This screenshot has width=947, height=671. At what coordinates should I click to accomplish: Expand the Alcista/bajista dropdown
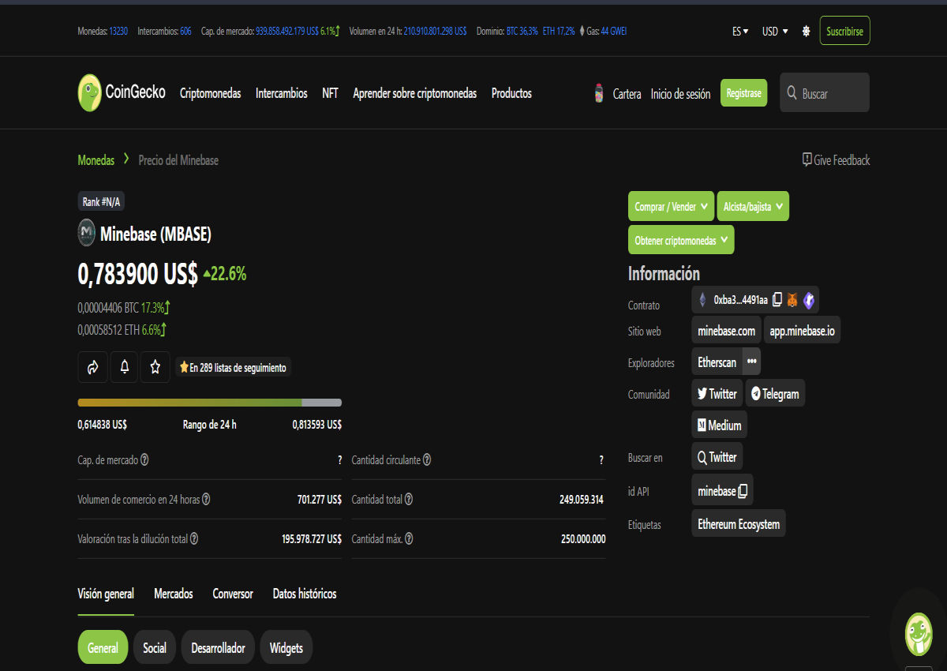753,206
